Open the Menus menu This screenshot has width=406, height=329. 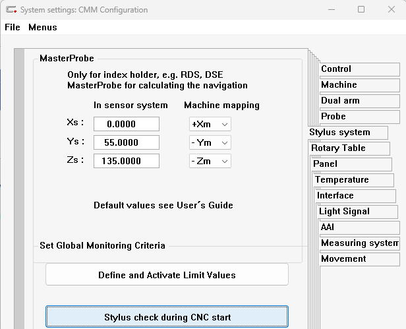click(42, 27)
